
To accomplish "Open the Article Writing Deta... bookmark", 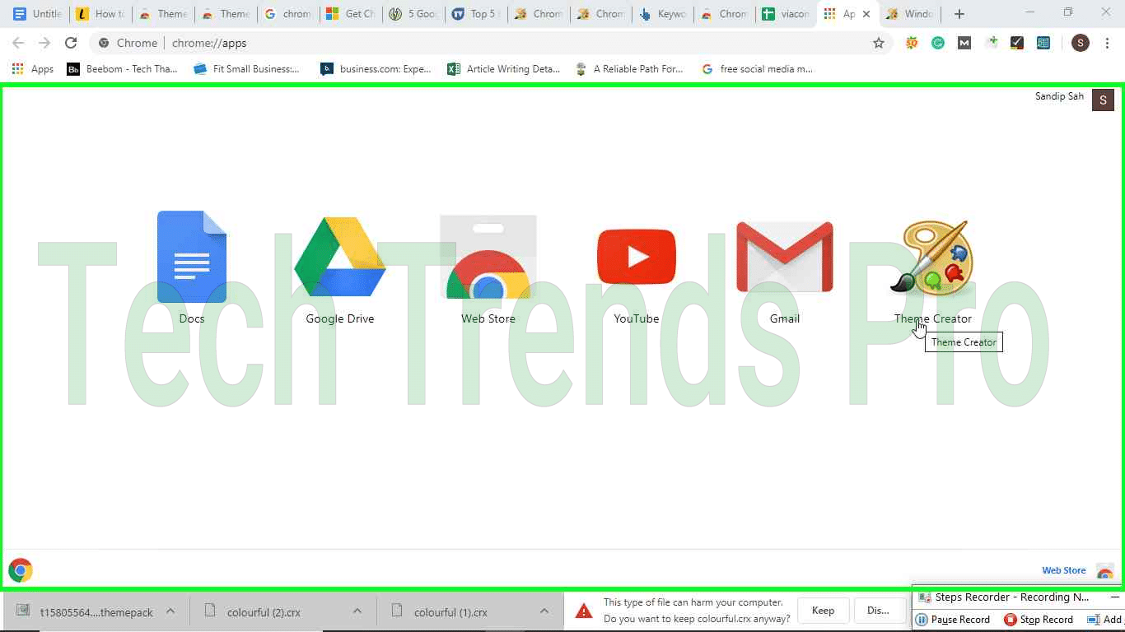I will pos(504,69).
